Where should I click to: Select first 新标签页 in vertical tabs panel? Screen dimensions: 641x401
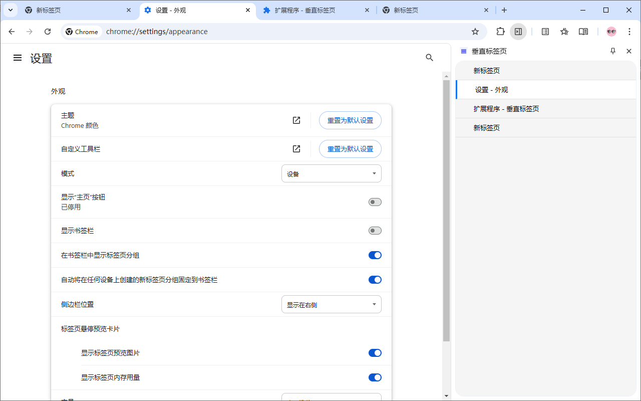pos(546,71)
